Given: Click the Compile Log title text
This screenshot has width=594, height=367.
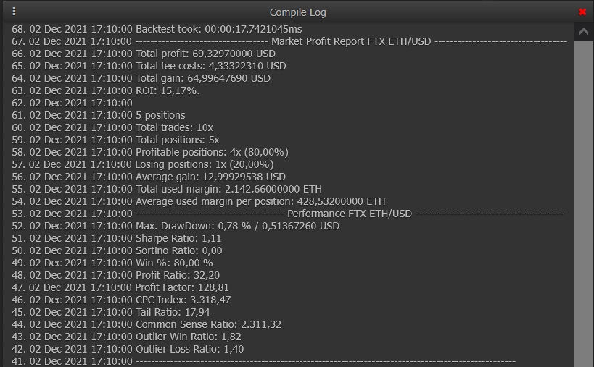Looking at the screenshot, I should pos(297,12).
